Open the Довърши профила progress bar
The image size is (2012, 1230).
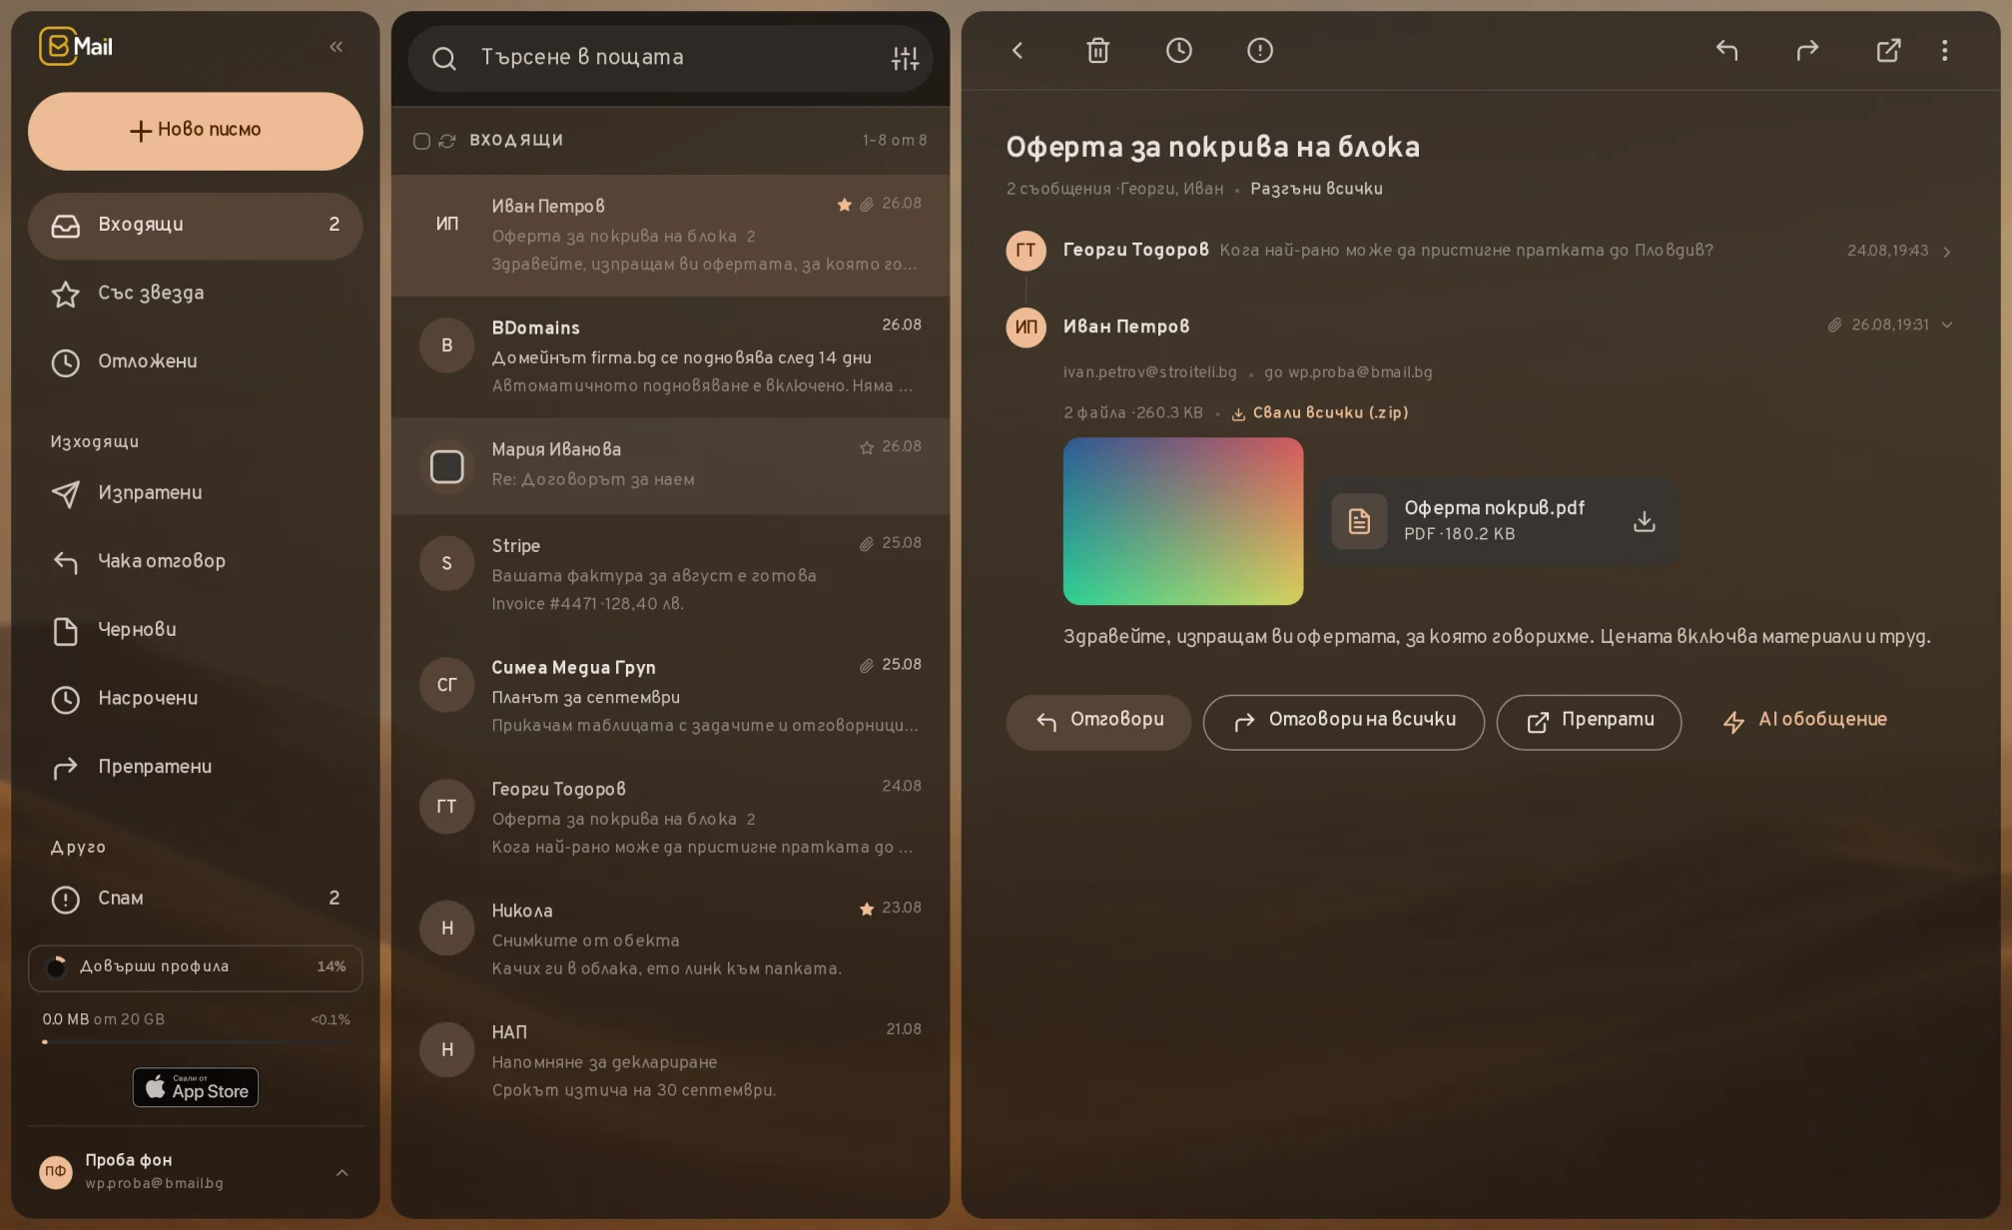click(x=196, y=967)
